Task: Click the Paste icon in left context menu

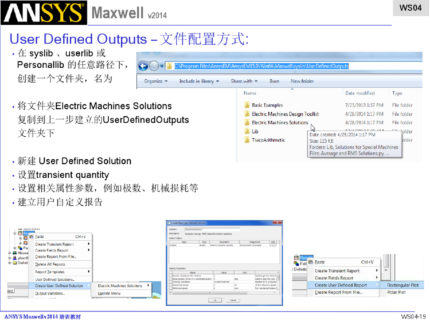Action: click(x=31, y=236)
